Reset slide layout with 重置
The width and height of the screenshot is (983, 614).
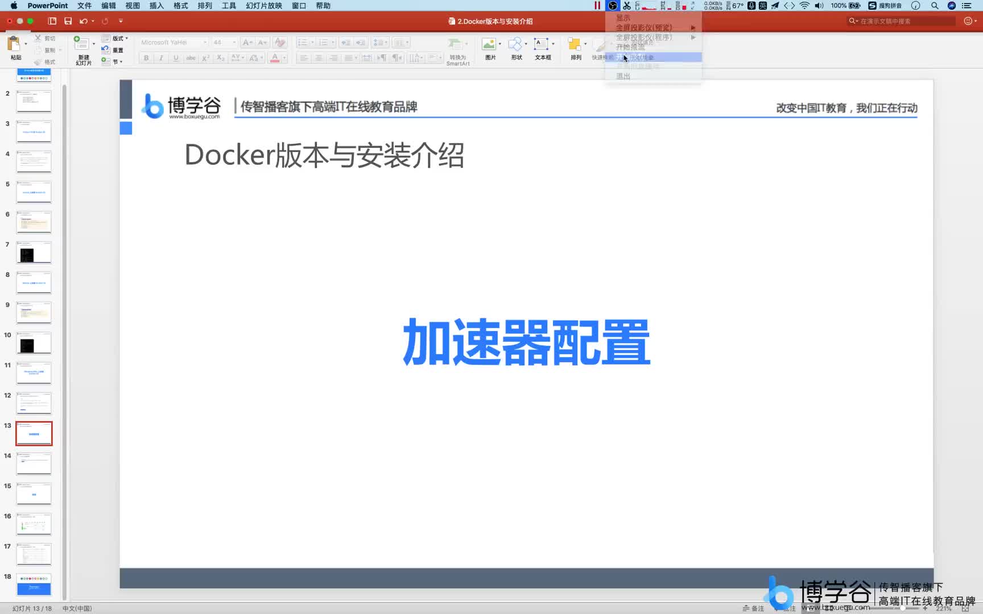tap(112, 50)
